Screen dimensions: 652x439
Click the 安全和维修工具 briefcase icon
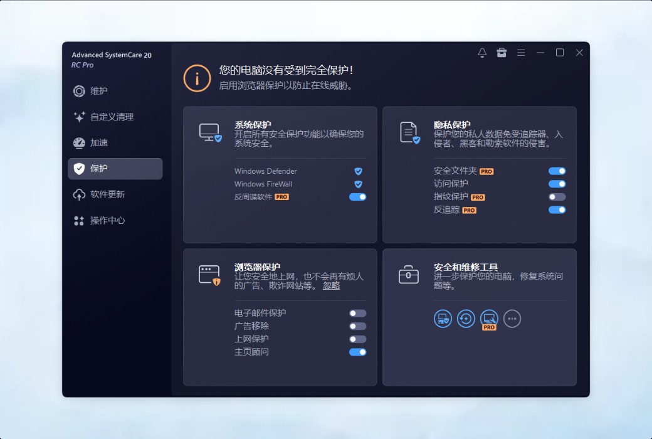pyautogui.click(x=409, y=275)
